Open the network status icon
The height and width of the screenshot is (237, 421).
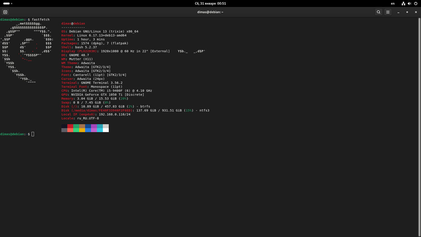pos(403,4)
